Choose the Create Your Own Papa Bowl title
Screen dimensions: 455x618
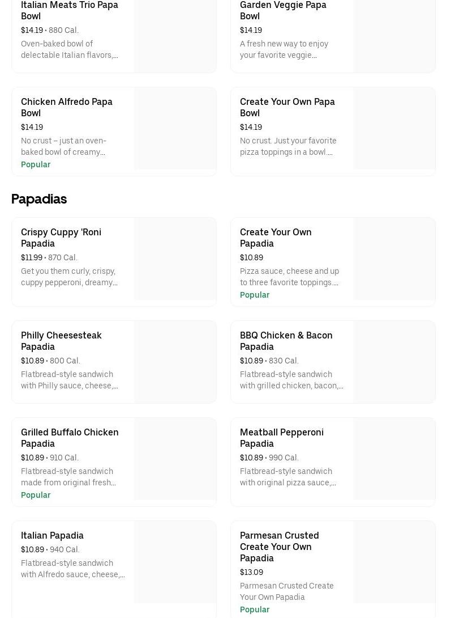pos(287,107)
